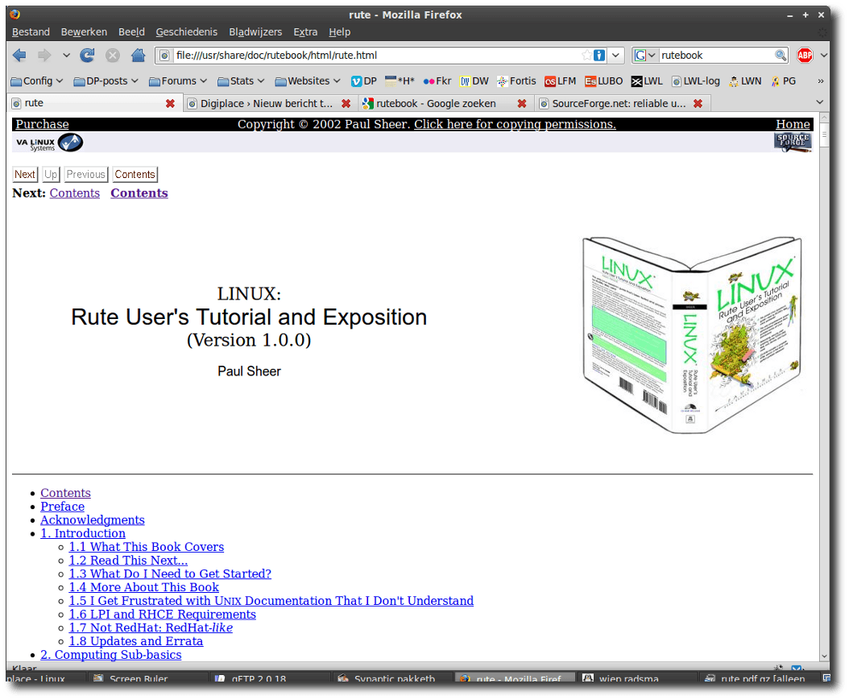The image size is (849, 700).
Task: Reload the page with the Refresh icon
Action: [x=87, y=56]
